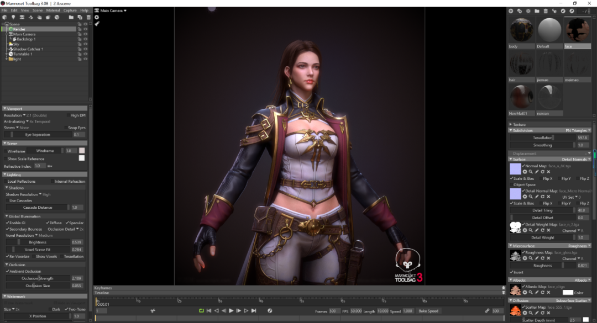Image resolution: width=597 pixels, height=323 pixels.
Task: Toggle the Invert roughness checkbox
Action: [512, 272]
